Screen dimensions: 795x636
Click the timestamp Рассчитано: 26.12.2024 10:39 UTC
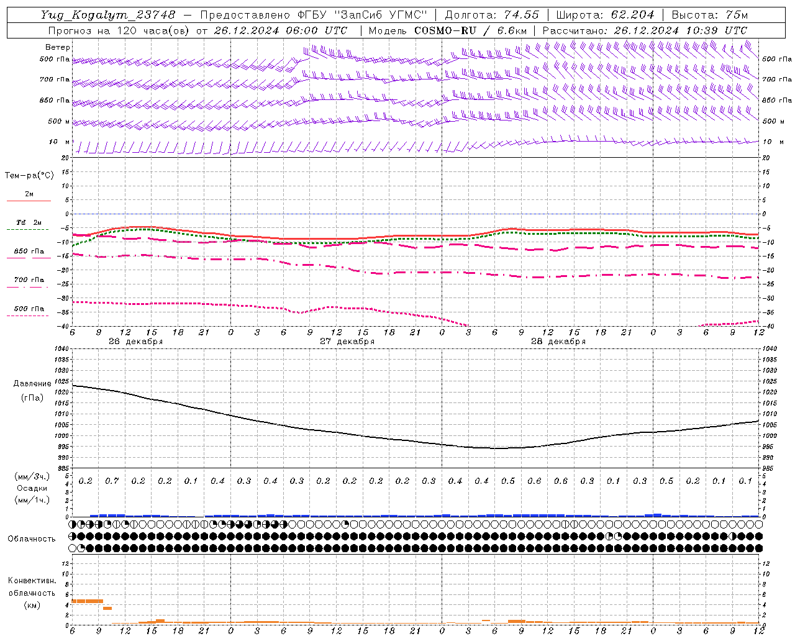point(644,30)
